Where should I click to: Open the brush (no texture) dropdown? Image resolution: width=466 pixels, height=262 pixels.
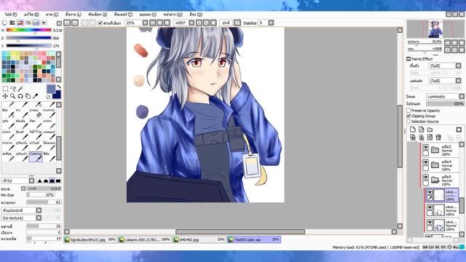(x=39, y=218)
